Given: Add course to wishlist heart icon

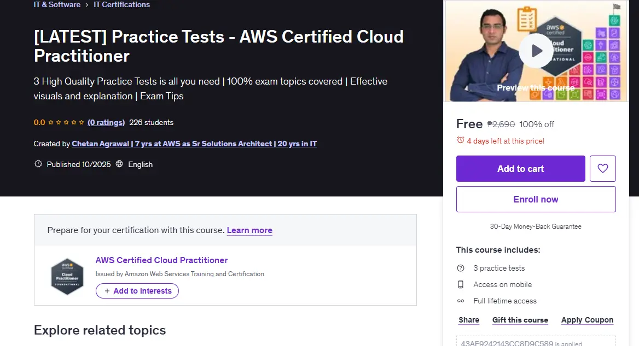Looking at the screenshot, I should pyautogui.click(x=603, y=168).
